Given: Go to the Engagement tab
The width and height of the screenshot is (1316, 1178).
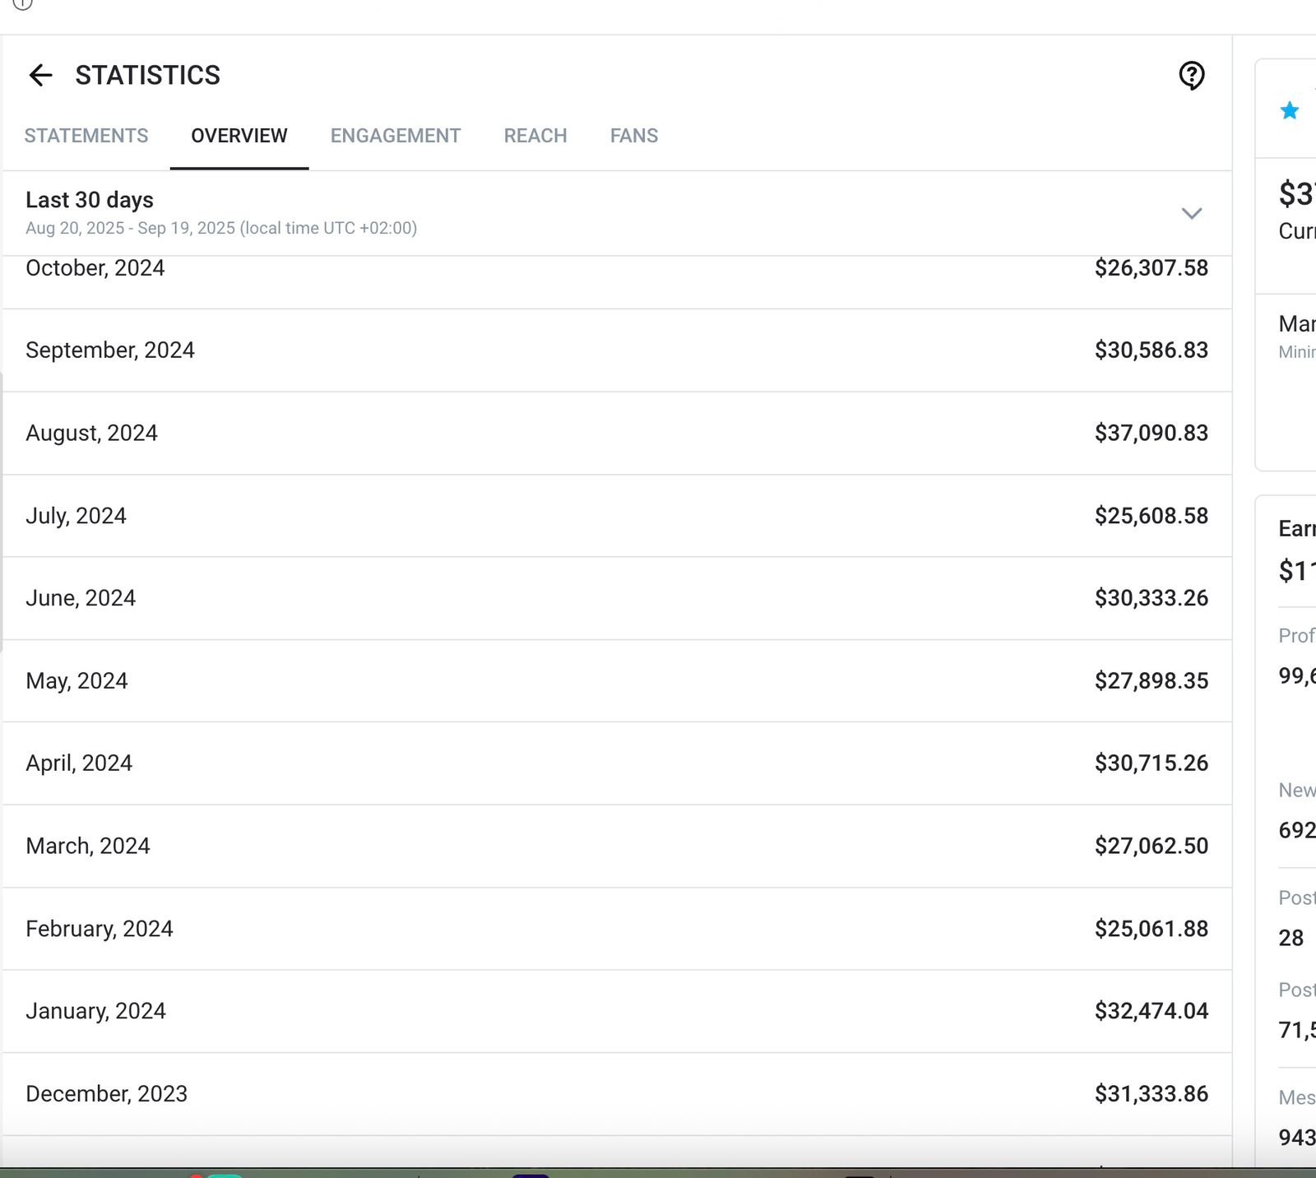Looking at the screenshot, I should (395, 136).
